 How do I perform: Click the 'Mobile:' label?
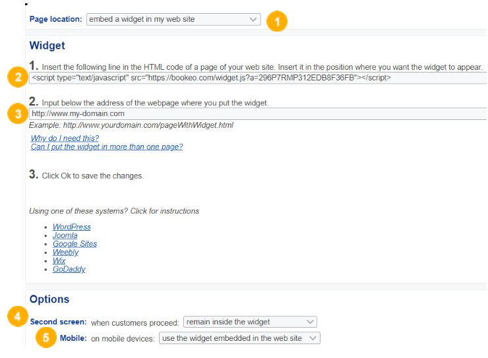coord(73,338)
